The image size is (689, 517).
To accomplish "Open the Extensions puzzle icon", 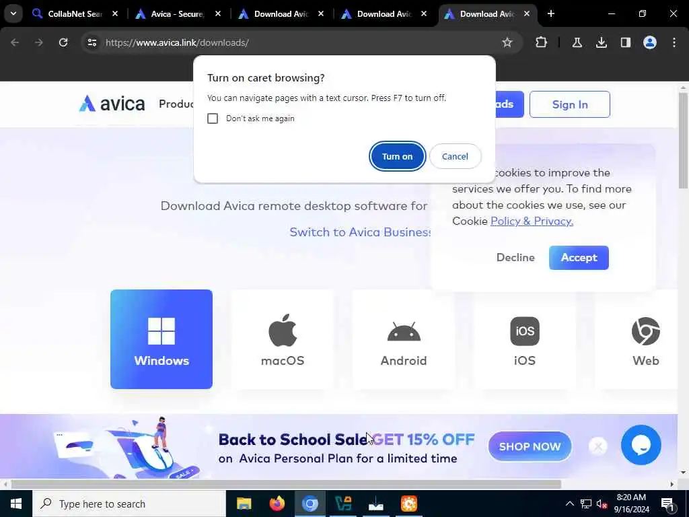I will (x=542, y=42).
